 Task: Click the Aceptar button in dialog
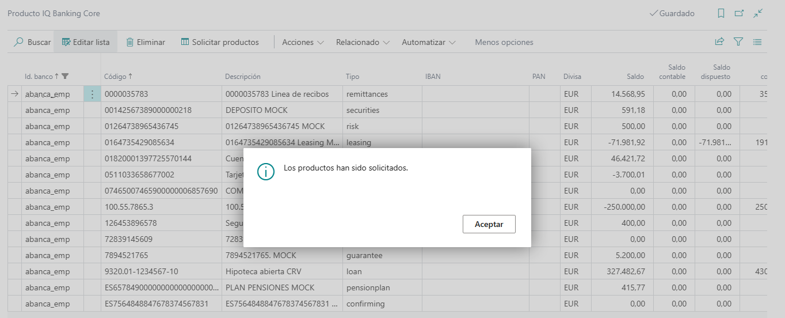click(489, 224)
